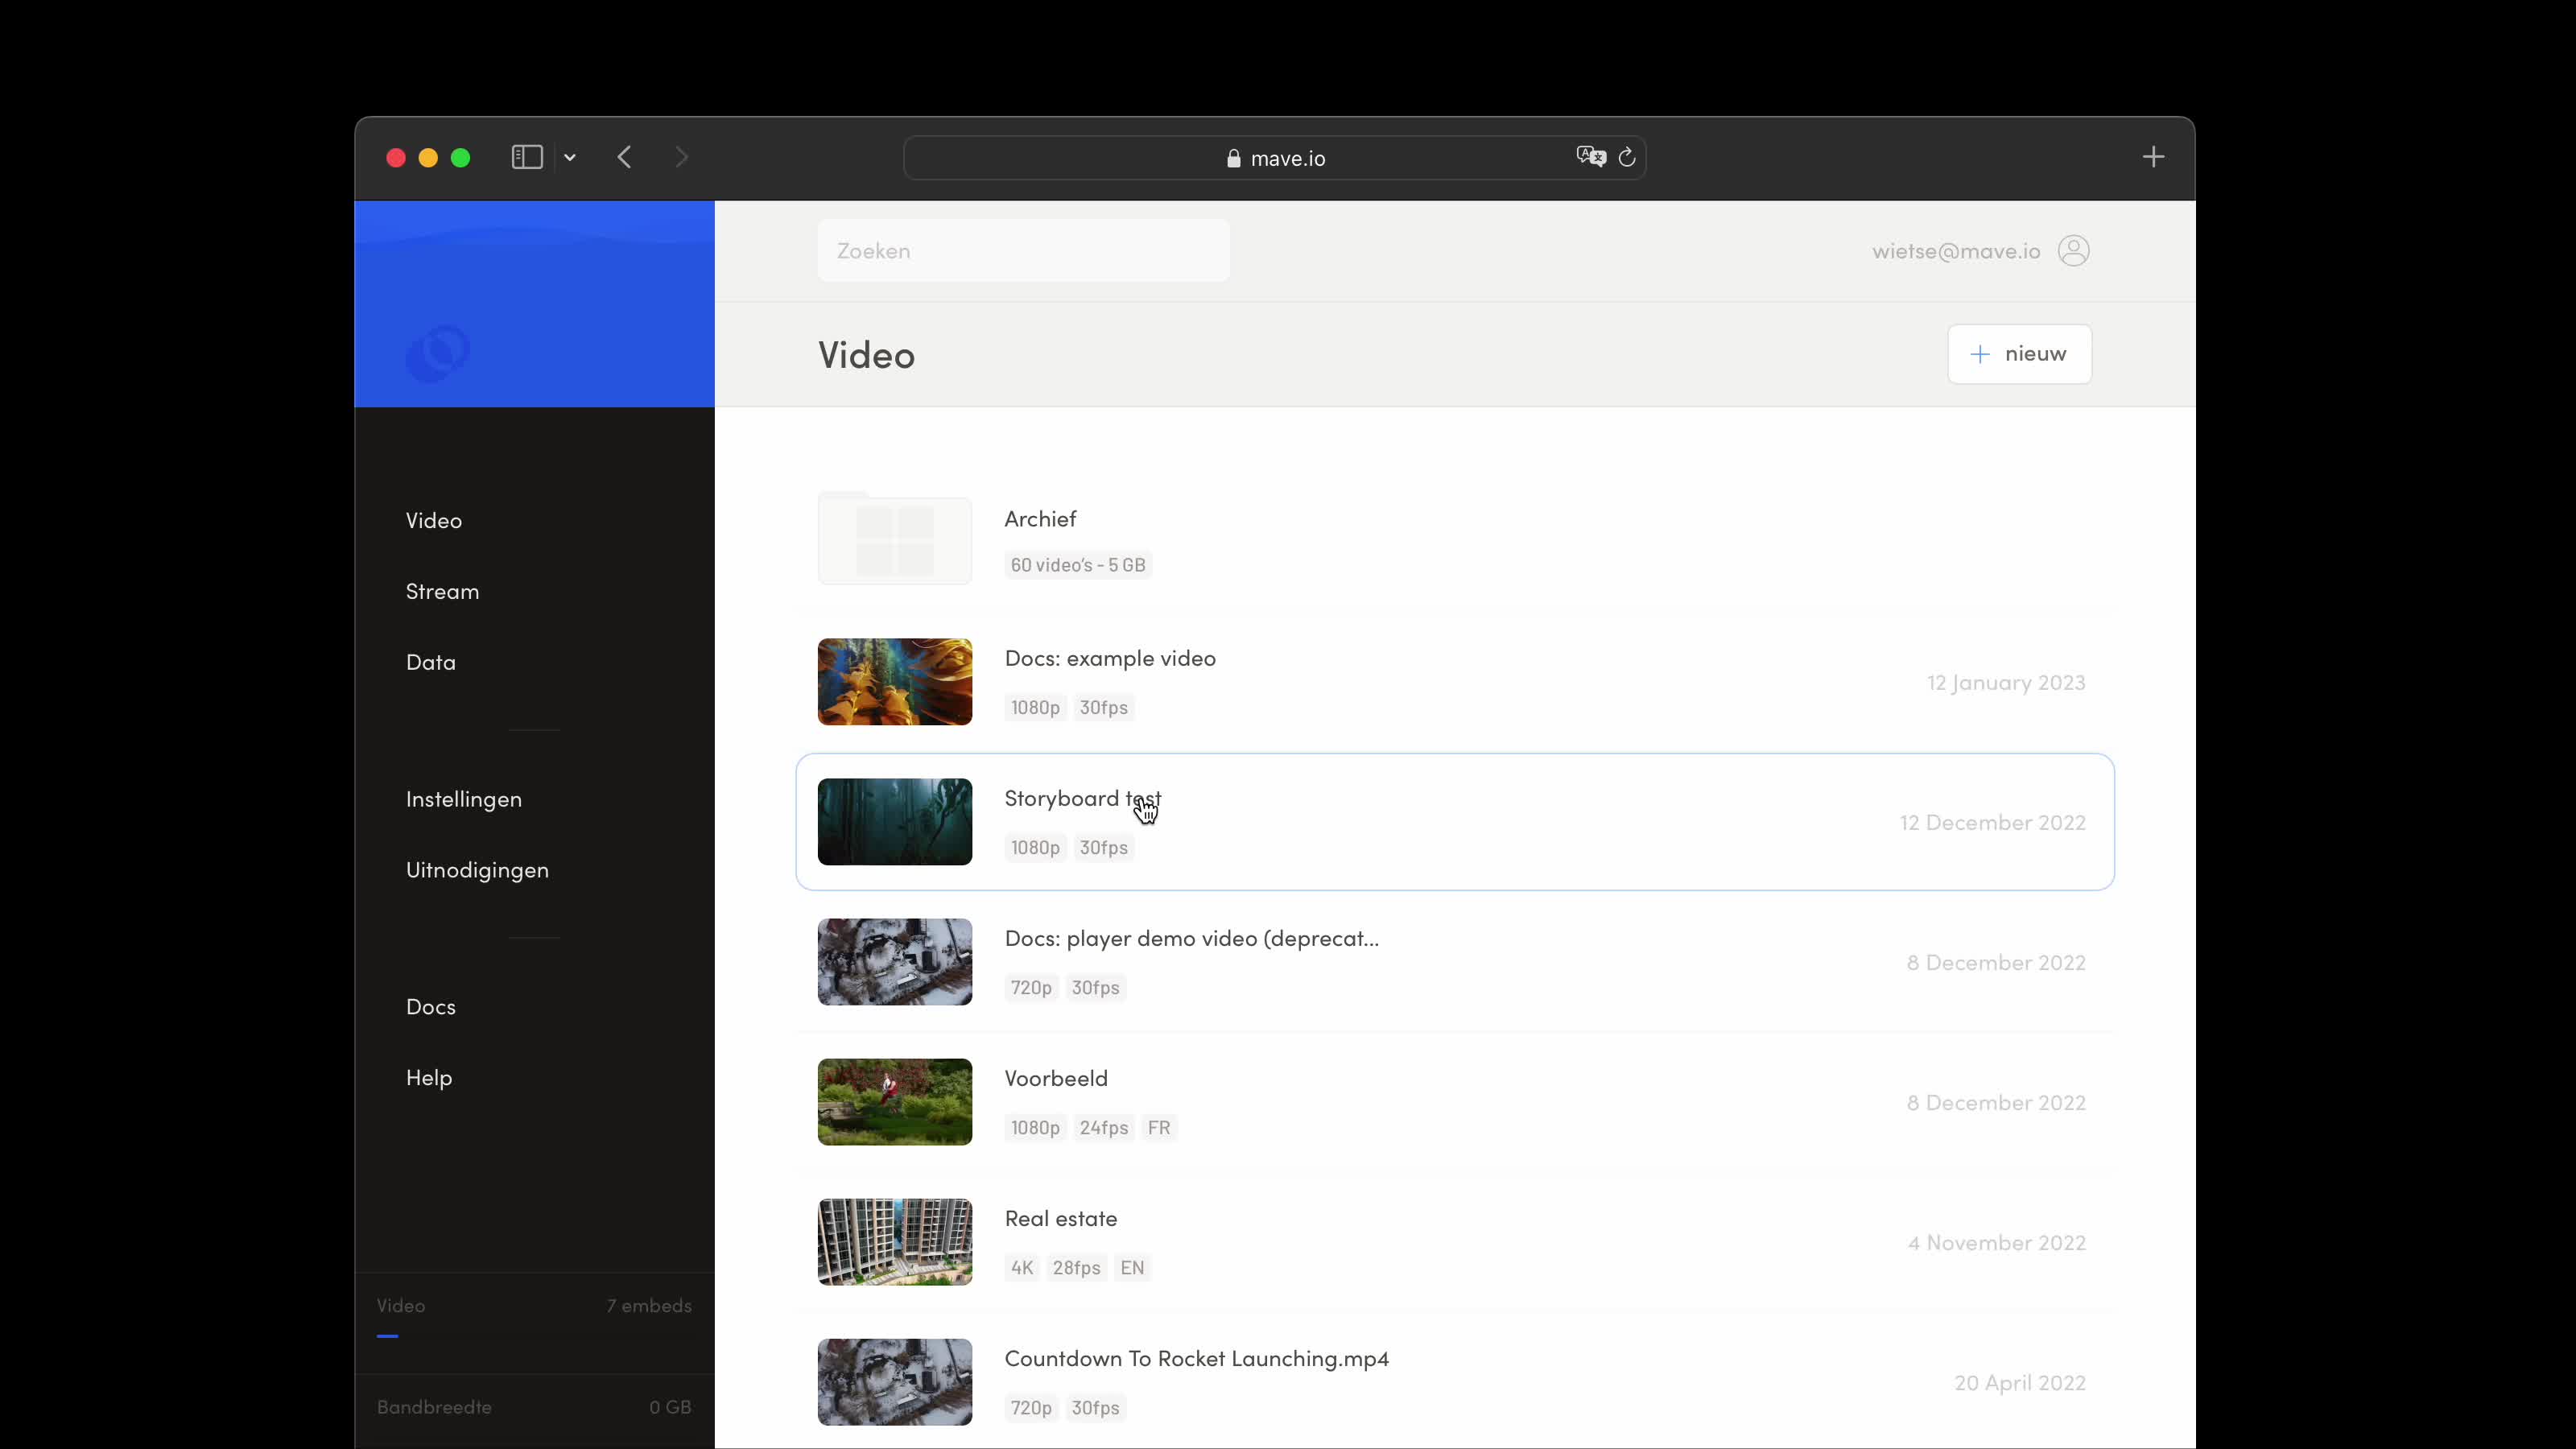Expand the tab group chevron next to sidebar toggle
The width and height of the screenshot is (2576, 1449).
569,157
